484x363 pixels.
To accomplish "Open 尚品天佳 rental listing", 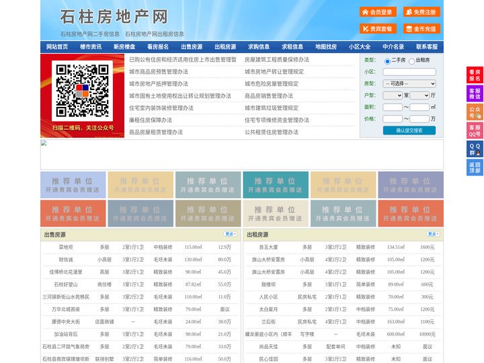I will click(x=268, y=347).
